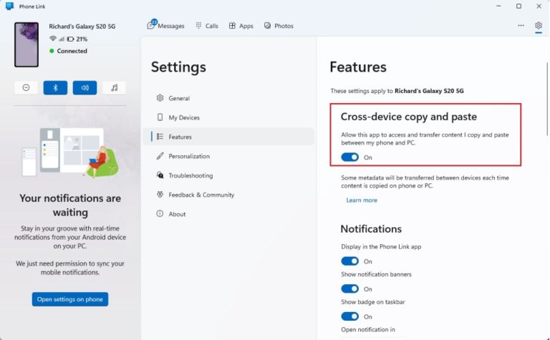Viewport: 550px width, 340px height.
Task: Click the Richard's Galaxy S20 5G device name
Action: 82,26
